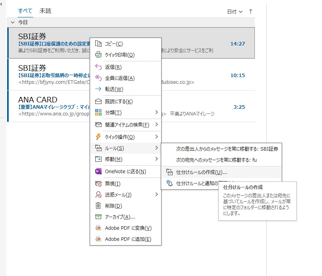322x276 pixels.
Task: Click the Find Related envelope icon
Action: tap(98, 125)
